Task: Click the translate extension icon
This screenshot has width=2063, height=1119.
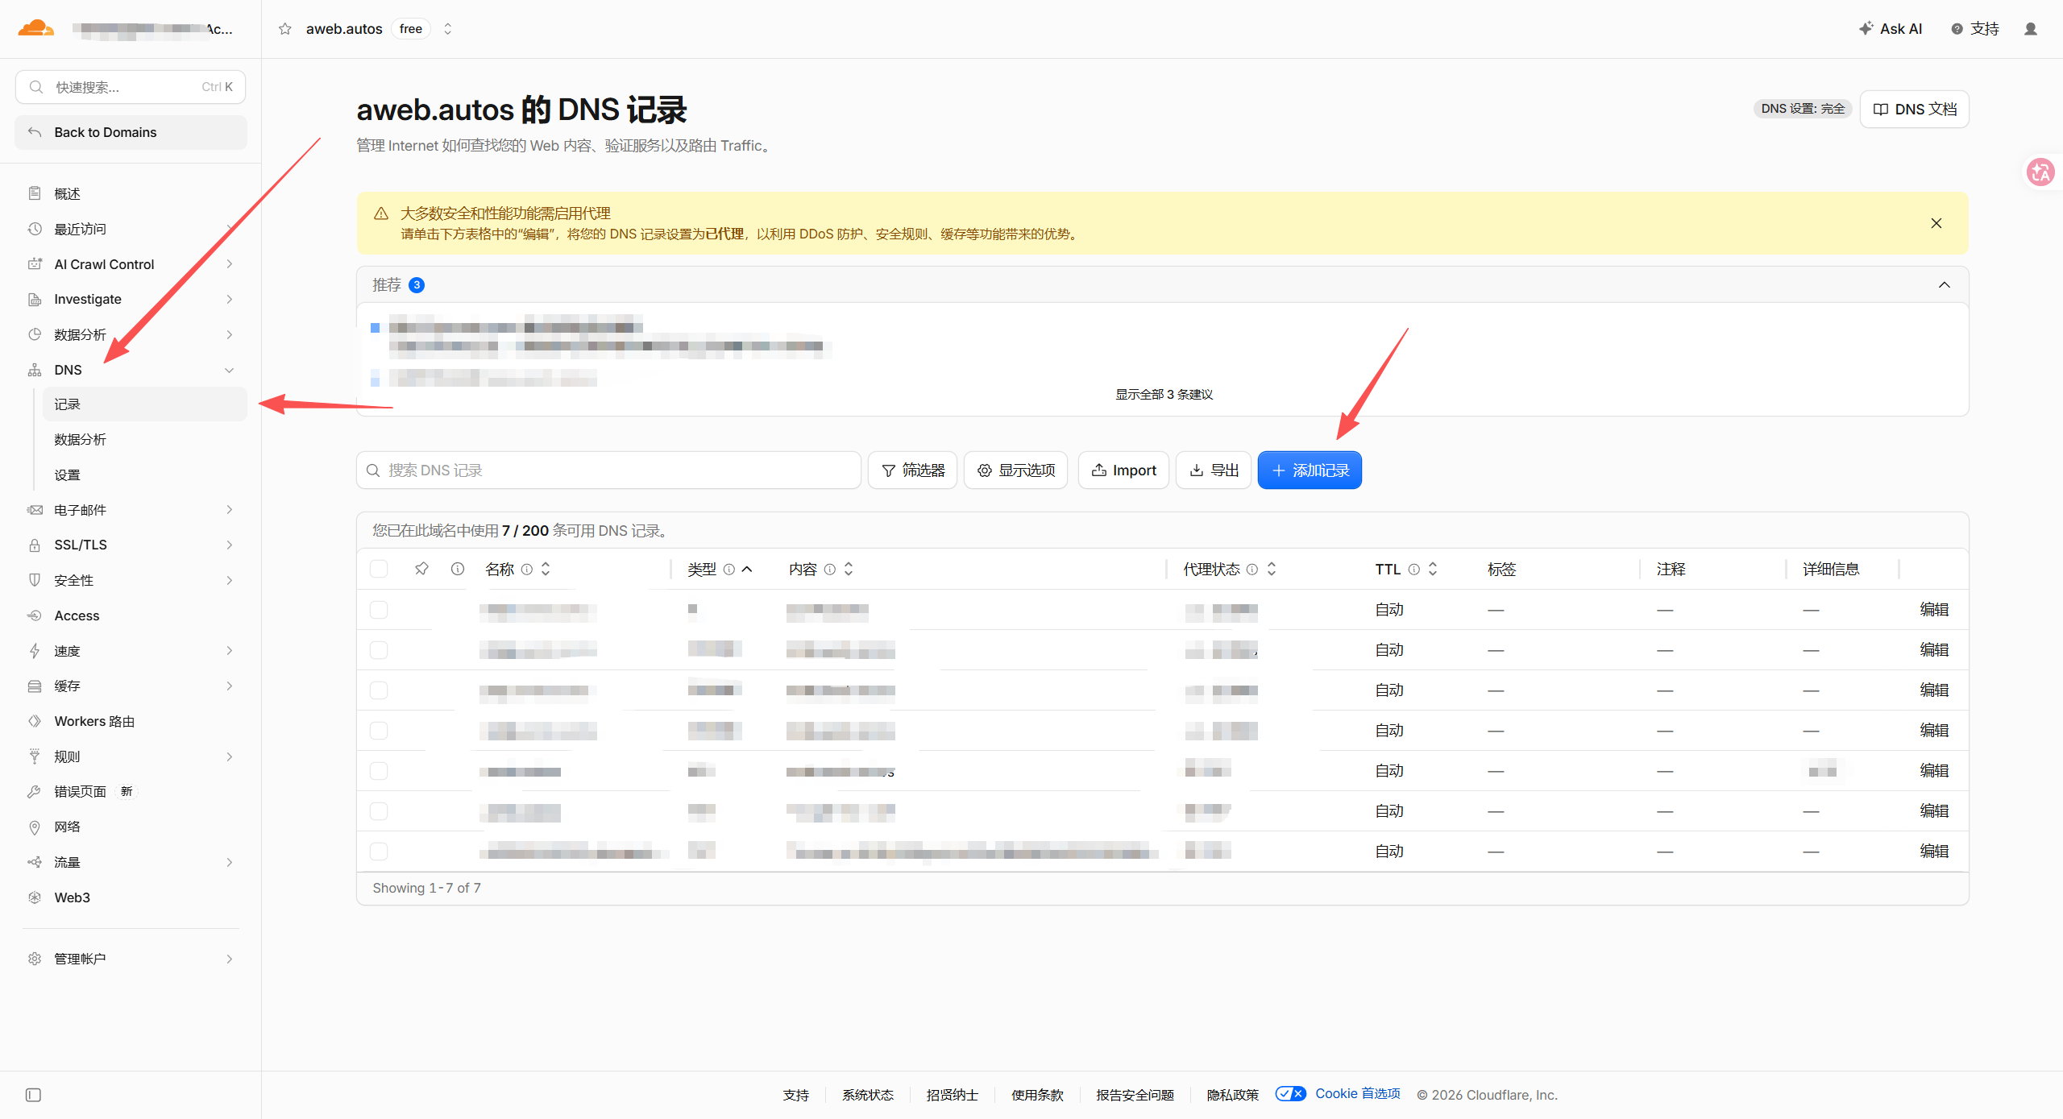Action: click(x=2040, y=172)
